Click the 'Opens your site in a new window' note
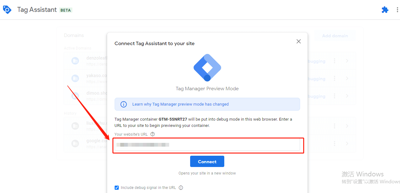The height and width of the screenshot is (193, 400). pyautogui.click(x=207, y=173)
